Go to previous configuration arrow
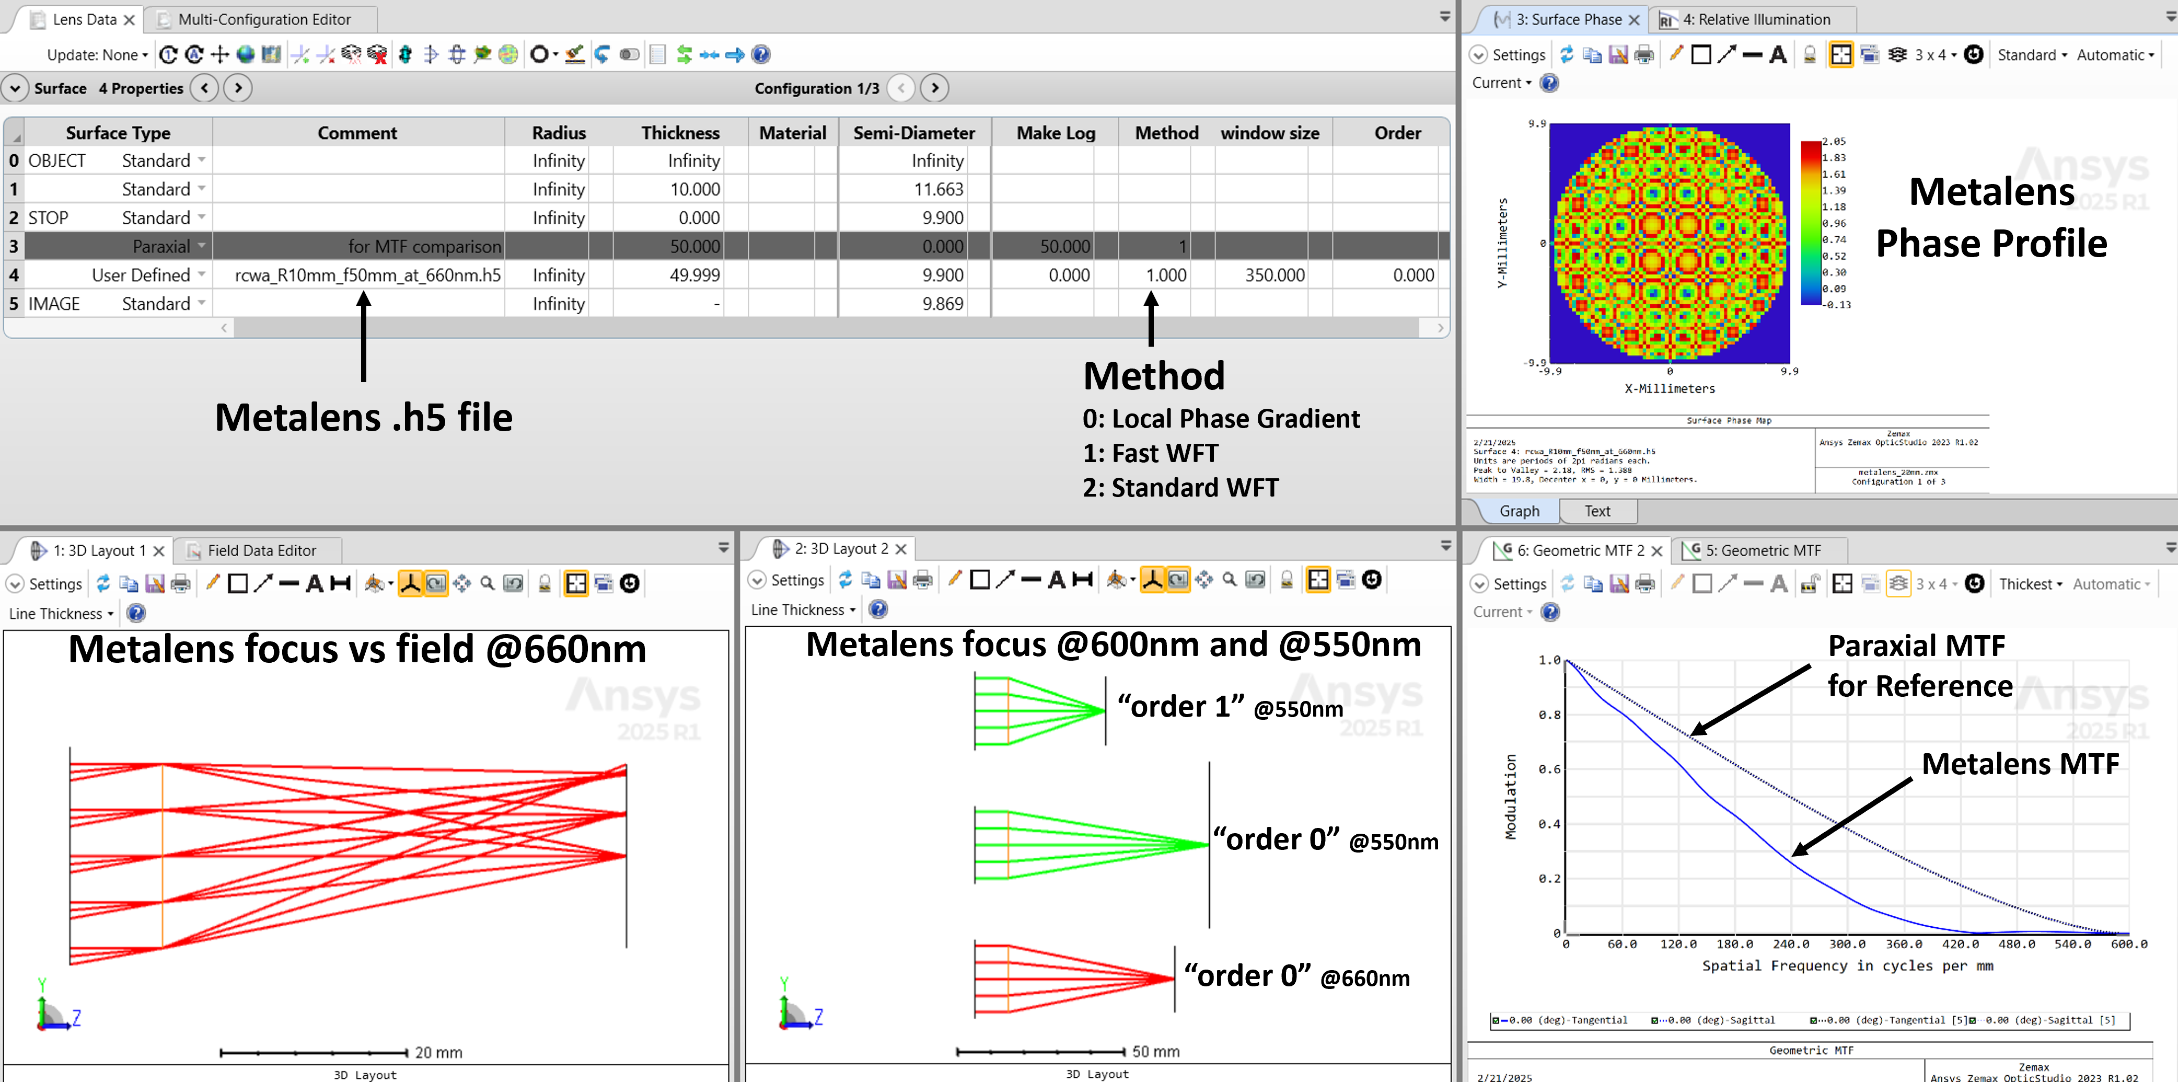Screen dimensions: 2178x1082 901,88
